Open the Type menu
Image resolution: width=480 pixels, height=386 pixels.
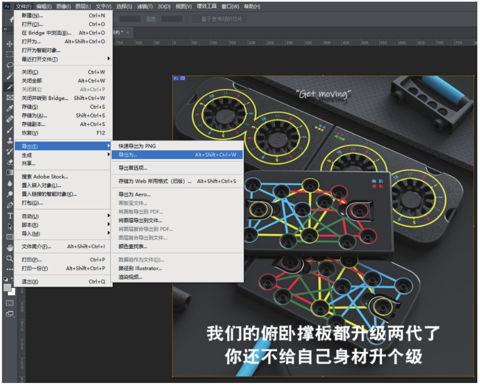(103, 6)
